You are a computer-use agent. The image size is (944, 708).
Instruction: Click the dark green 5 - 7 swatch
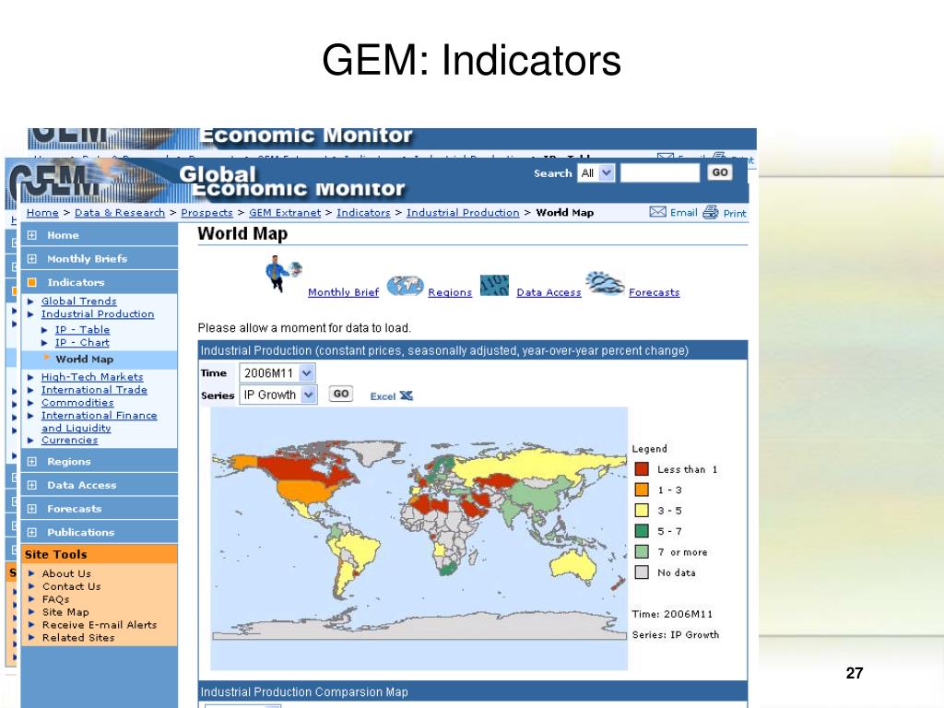642,531
